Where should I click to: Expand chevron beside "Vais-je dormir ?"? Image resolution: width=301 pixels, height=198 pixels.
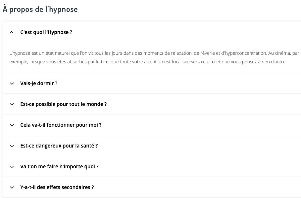(12, 83)
